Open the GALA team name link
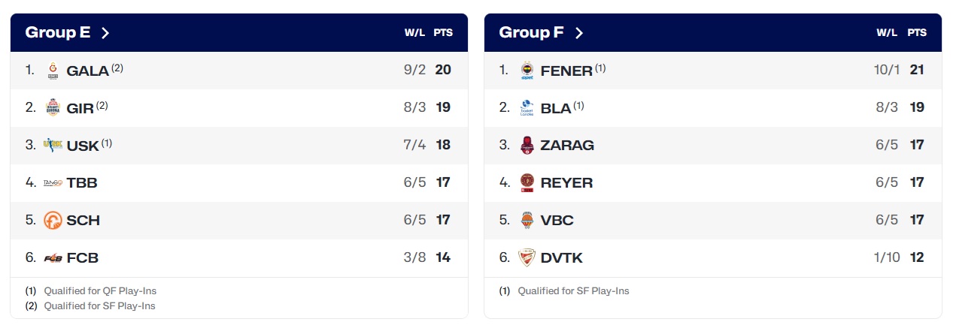 click(88, 71)
